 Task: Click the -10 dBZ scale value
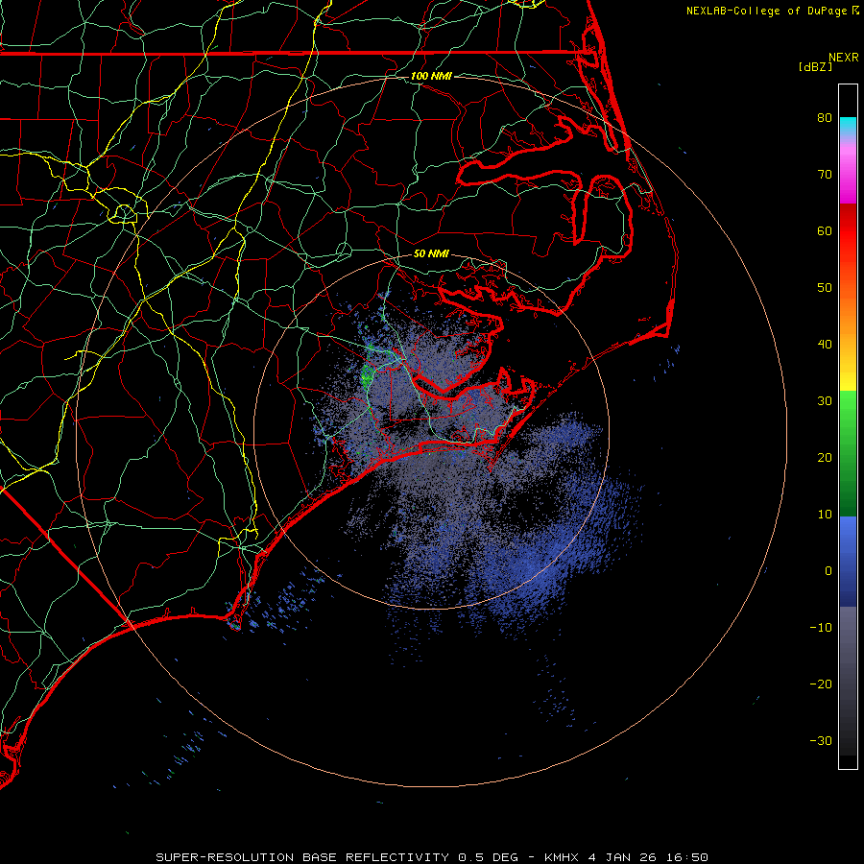pyautogui.click(x=821, y=628)
